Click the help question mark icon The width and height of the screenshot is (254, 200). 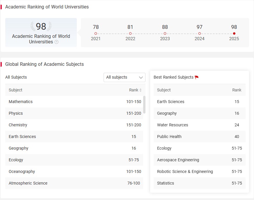coord(56,42)
